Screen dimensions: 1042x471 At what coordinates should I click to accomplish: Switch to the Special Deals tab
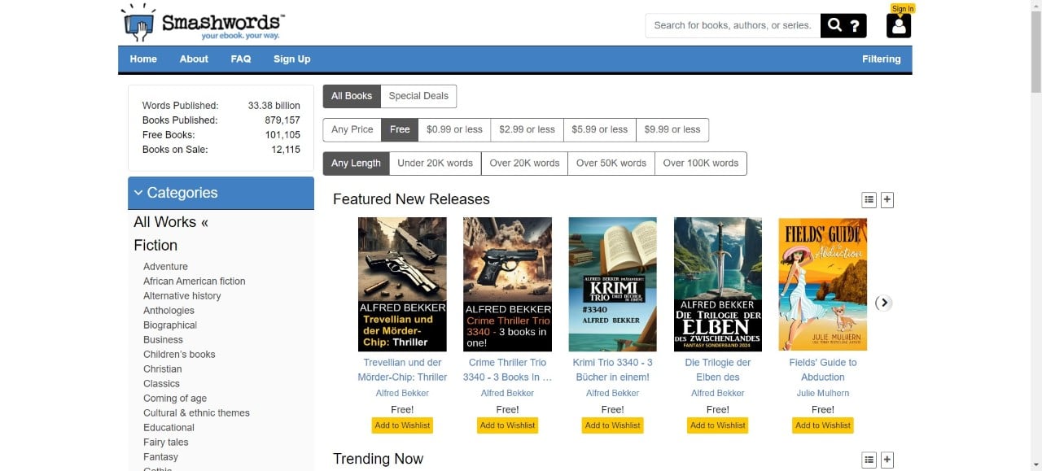coord(418,95)
